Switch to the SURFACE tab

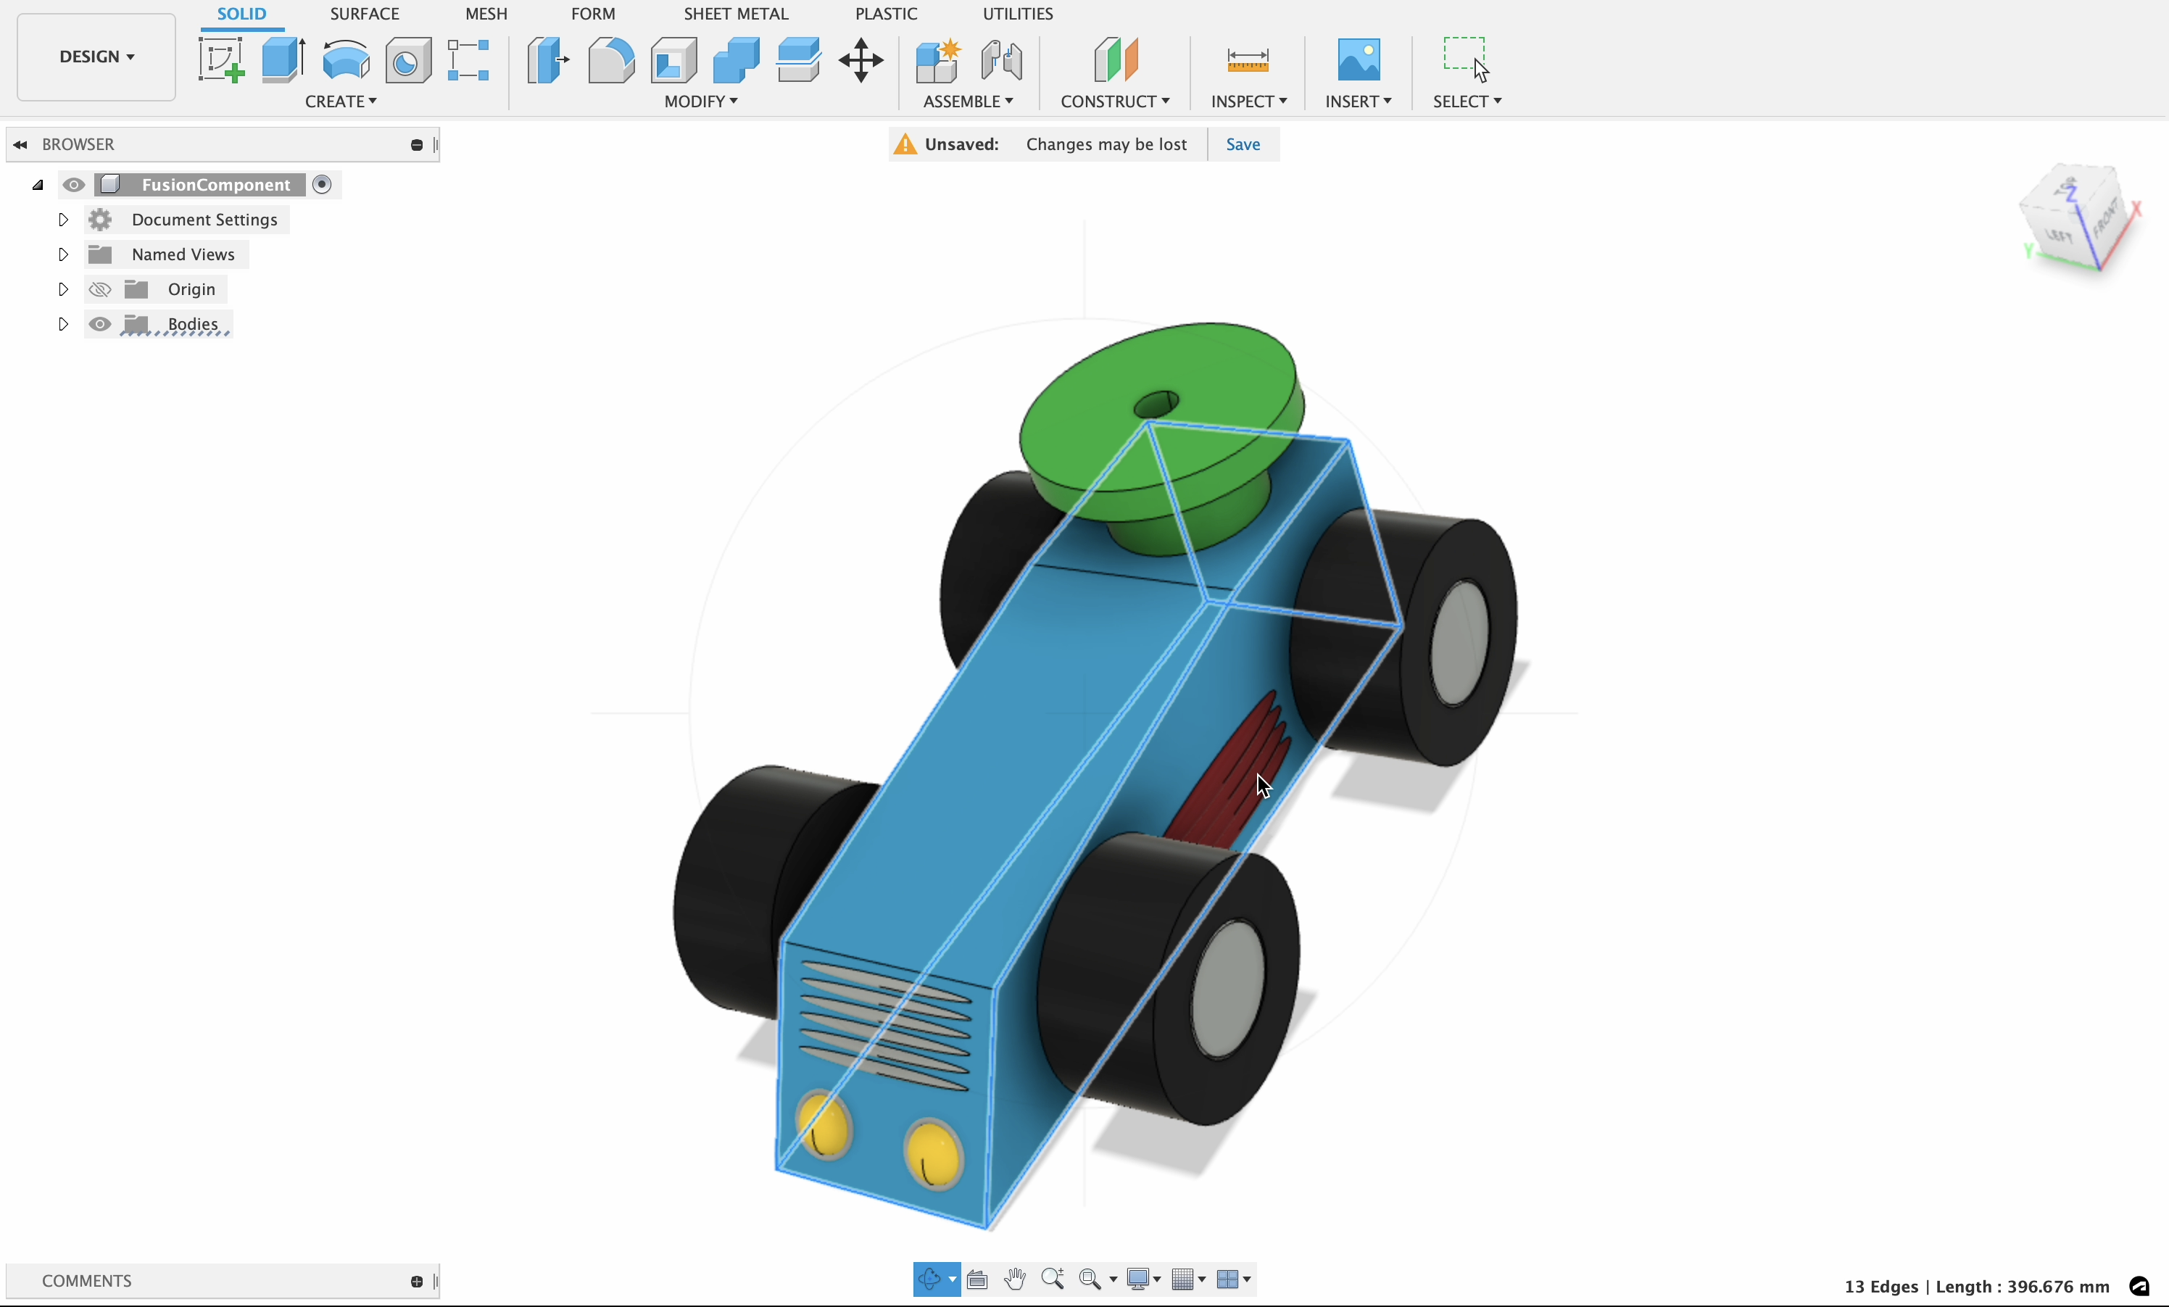tap(365, 14)
